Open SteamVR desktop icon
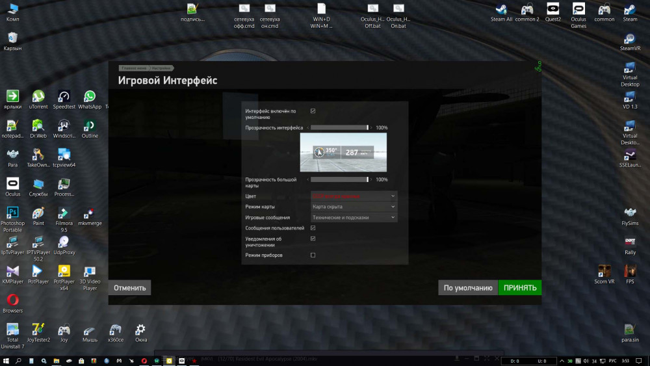Image resolution: width=650 pixels, height=366 pixels. click(630, 42)
